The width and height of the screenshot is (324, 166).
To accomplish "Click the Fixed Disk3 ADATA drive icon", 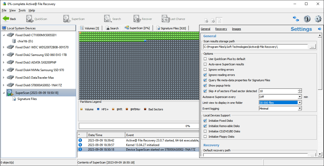I will [x=10, y=62].
